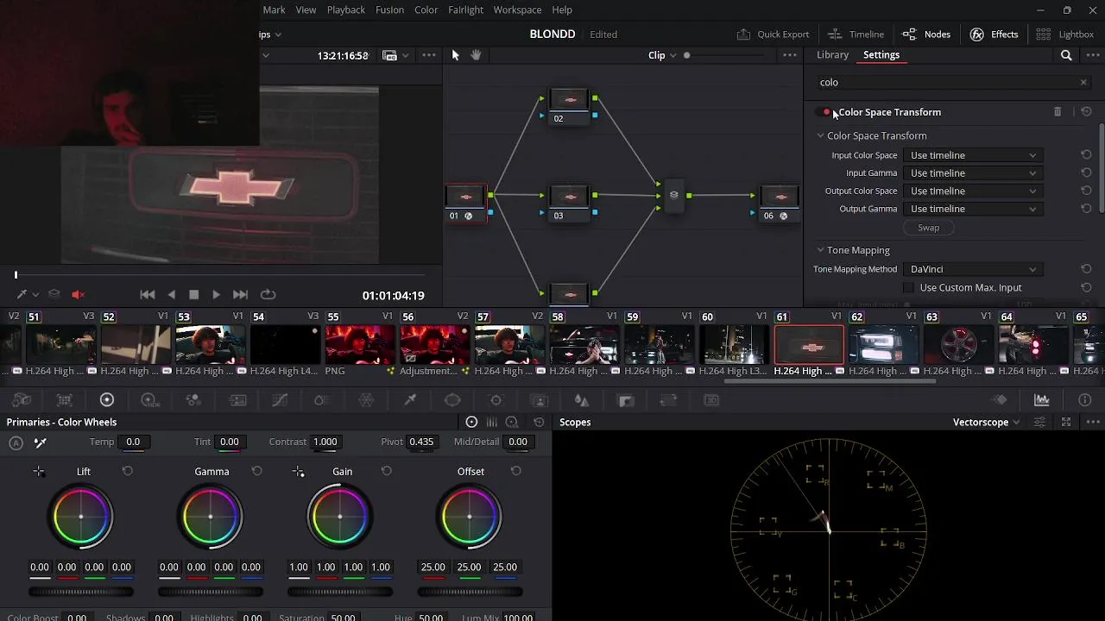Toggle loop playback in the viewer
The width and height of the screenshot is (1105, 621).
(268, 295)
